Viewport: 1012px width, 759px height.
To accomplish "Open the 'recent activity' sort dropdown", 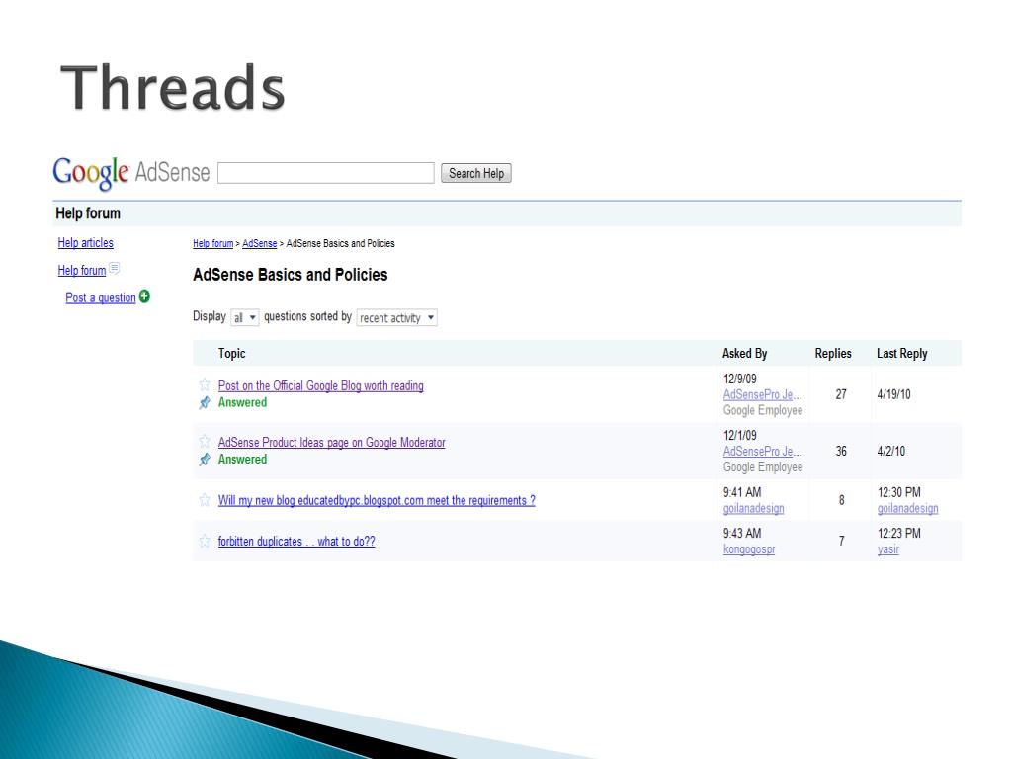I will pos(397,317).
